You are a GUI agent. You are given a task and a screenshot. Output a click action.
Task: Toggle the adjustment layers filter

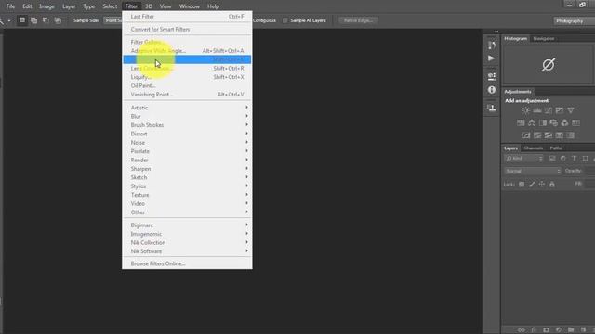point(563,159)
